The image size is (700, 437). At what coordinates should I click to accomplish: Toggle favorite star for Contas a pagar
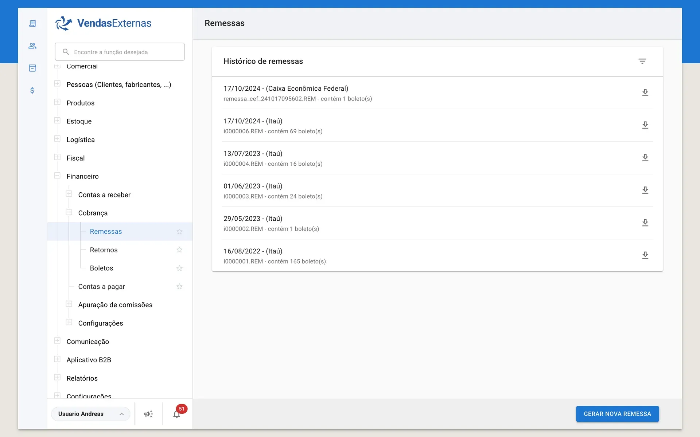pyautogui.click(x=179, y=287)
